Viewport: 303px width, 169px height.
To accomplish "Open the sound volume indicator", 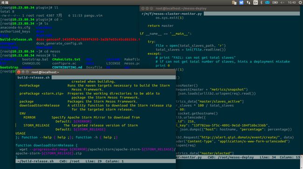I will click(282, 2).
